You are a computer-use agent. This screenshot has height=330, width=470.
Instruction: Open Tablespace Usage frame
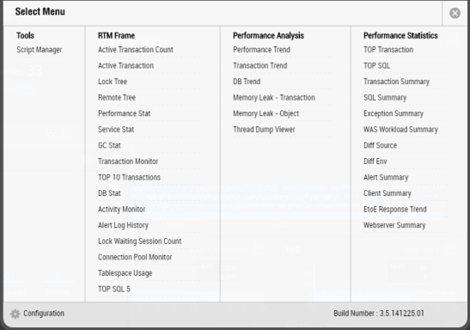[125, 273]
